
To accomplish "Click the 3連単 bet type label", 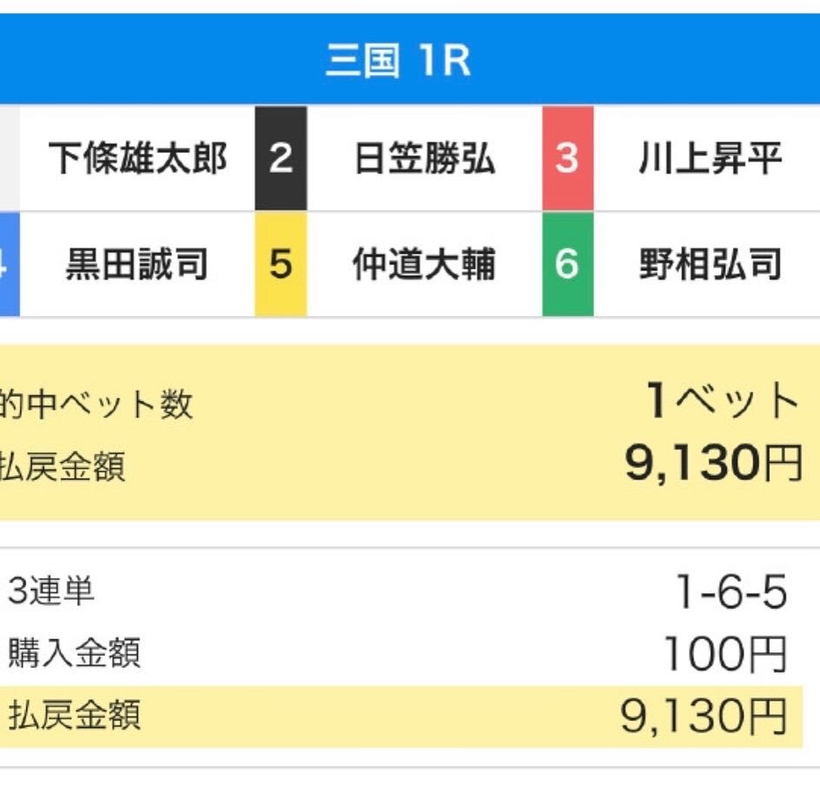I will pos(51,592).
